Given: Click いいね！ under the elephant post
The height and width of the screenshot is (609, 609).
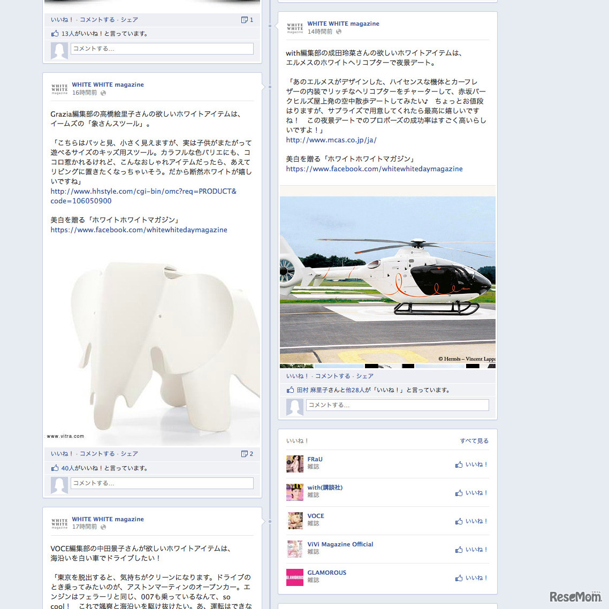Looking at the screenshot, I should 62,454.
